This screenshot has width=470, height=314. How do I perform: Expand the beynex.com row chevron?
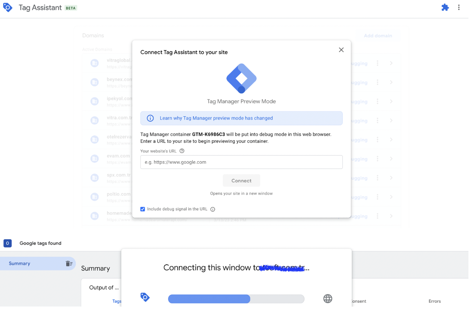(391, 82)
